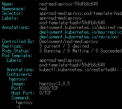
Task: Click kubectl.kubernetes.io/restartedAt annotation
Action: [x=81, y=70]
